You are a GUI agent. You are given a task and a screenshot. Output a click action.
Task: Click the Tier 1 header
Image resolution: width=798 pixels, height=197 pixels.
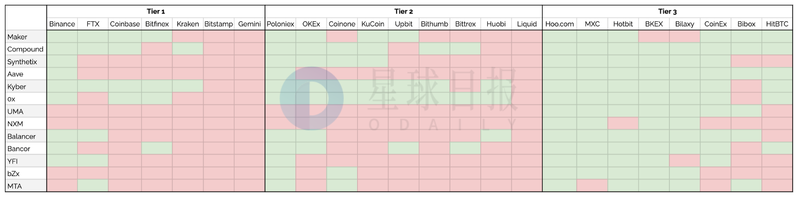(156, 11)
